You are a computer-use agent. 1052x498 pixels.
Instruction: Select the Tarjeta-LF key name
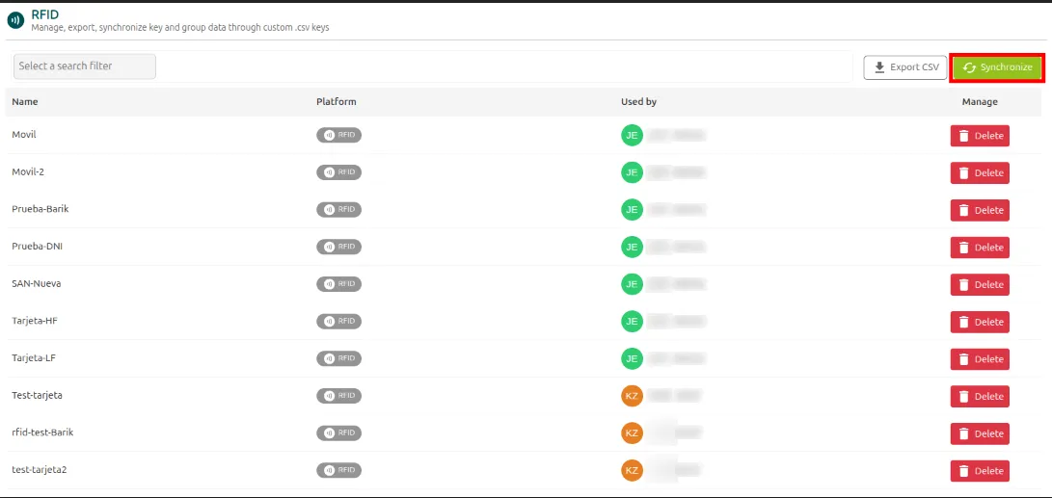pos(34,358)
